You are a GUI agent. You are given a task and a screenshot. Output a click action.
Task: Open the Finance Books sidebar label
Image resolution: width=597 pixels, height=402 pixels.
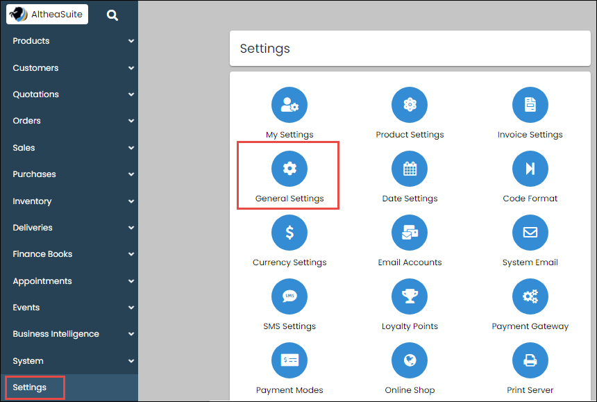[42, 254]
